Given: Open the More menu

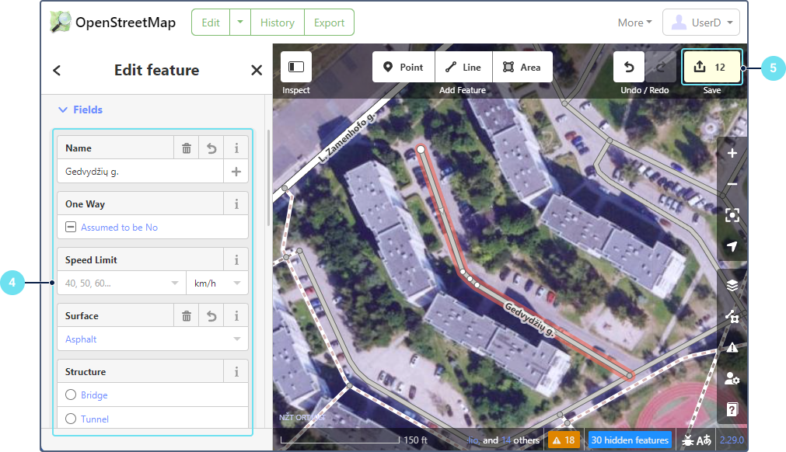Looking at the screenshot, I should tap(634, 23).
